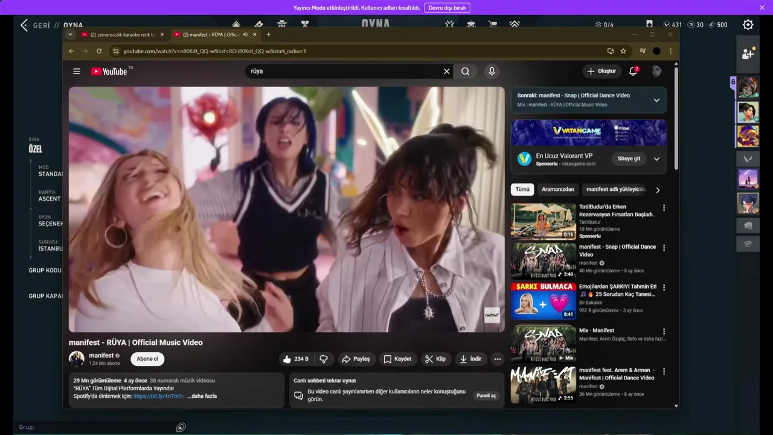This screenshot has height=435, width=773.
Task: Open manifest feat. Arem & Arman thumbnail
Action: tap(544, 385)
